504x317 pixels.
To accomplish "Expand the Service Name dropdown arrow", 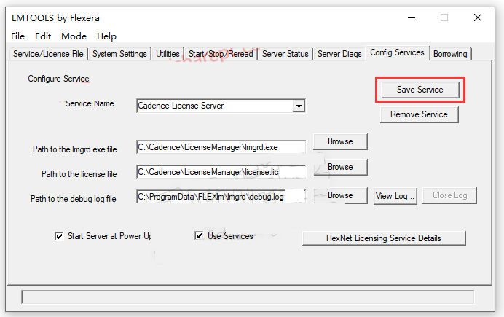I will click(299, 106).
